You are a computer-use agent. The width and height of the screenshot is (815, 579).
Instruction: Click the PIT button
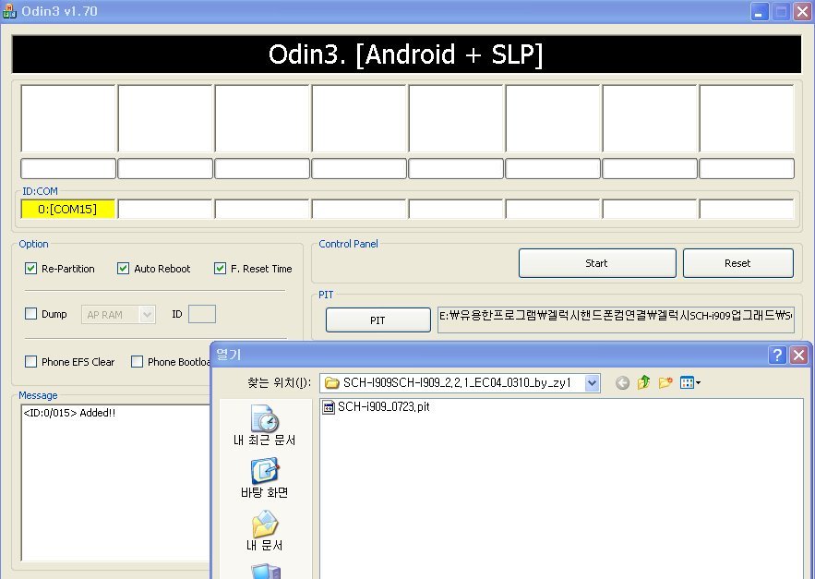(378, 320)
